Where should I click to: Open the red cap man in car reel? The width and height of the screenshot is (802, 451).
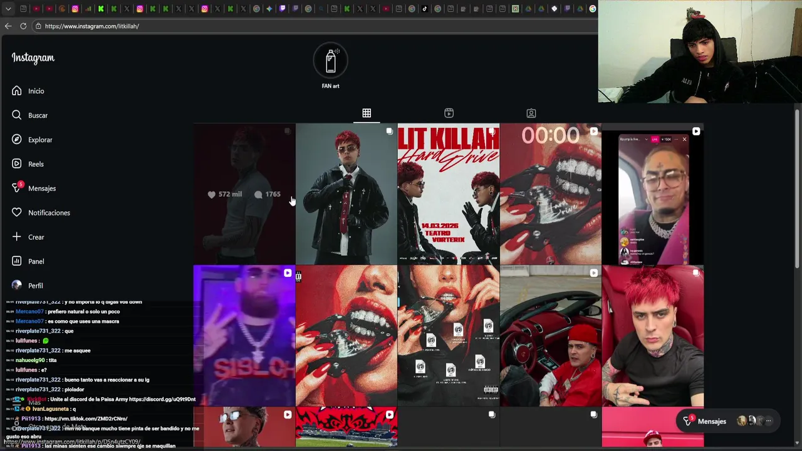551,336
